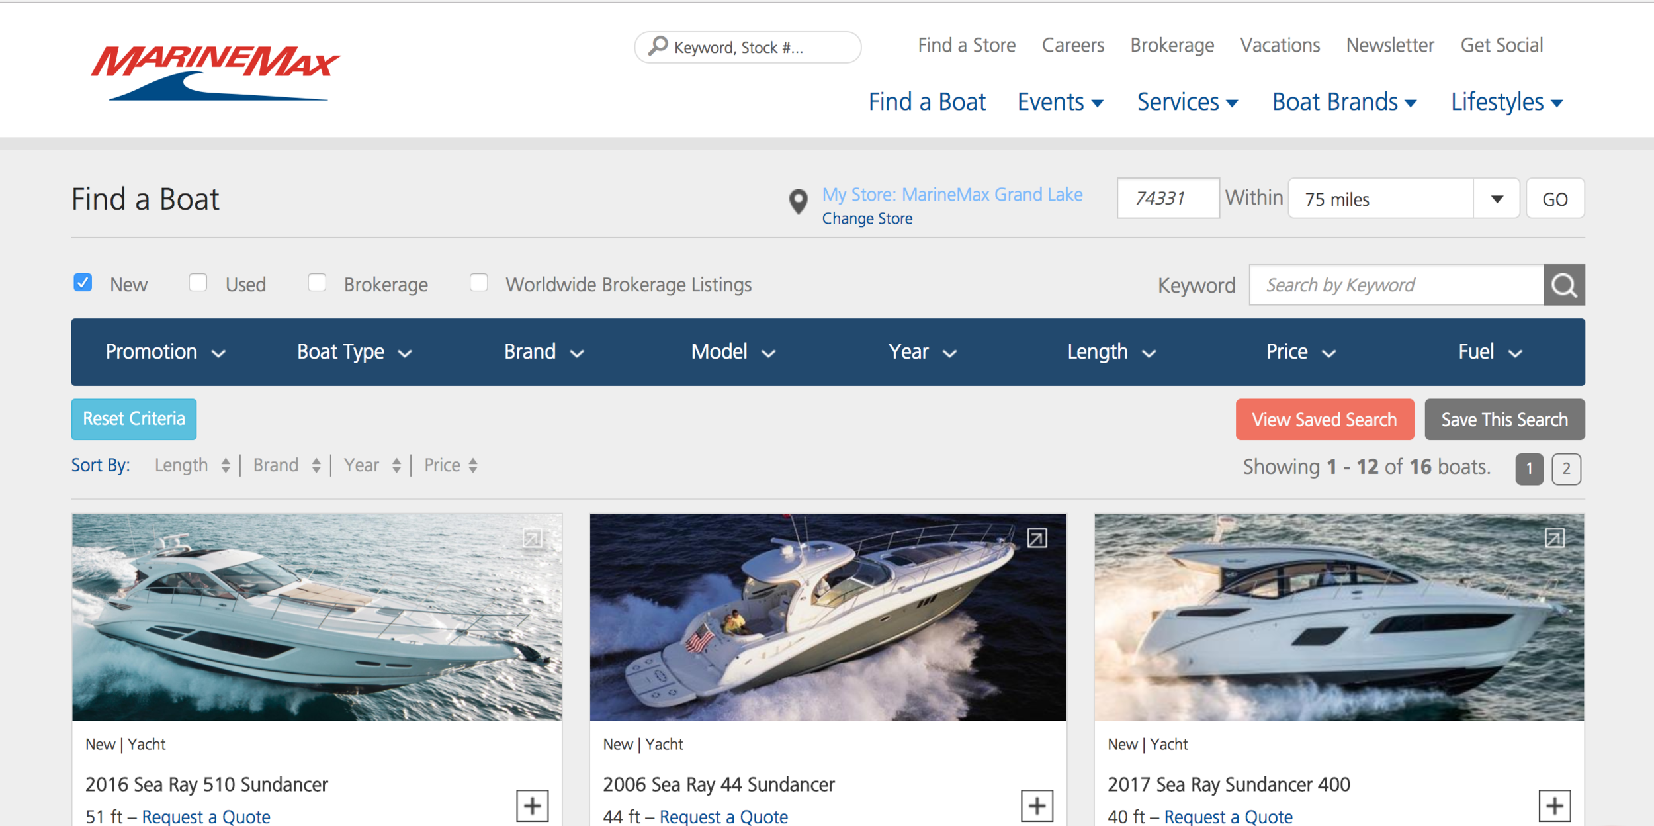The width and height of the screenshot is (1654, 826).
Task: Click the 2017 Sea Ray Sundancer 400 title
Action: point(1229,784)
